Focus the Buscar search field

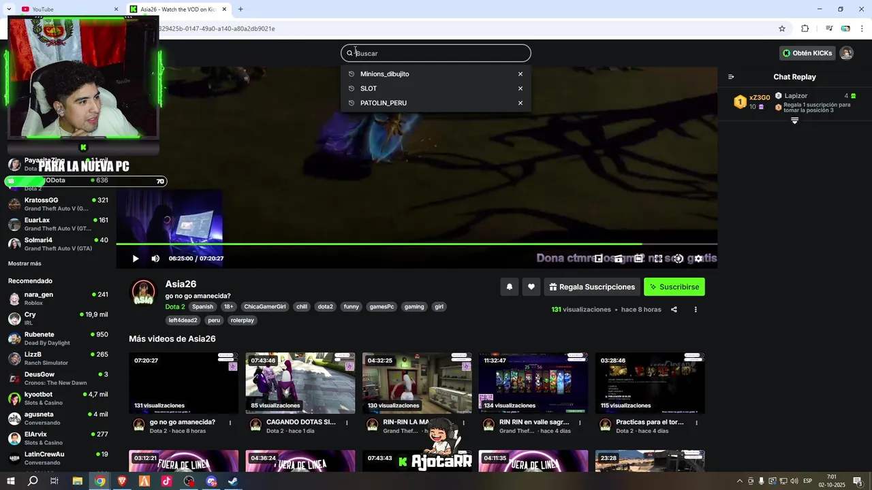(x=436, y=53)
